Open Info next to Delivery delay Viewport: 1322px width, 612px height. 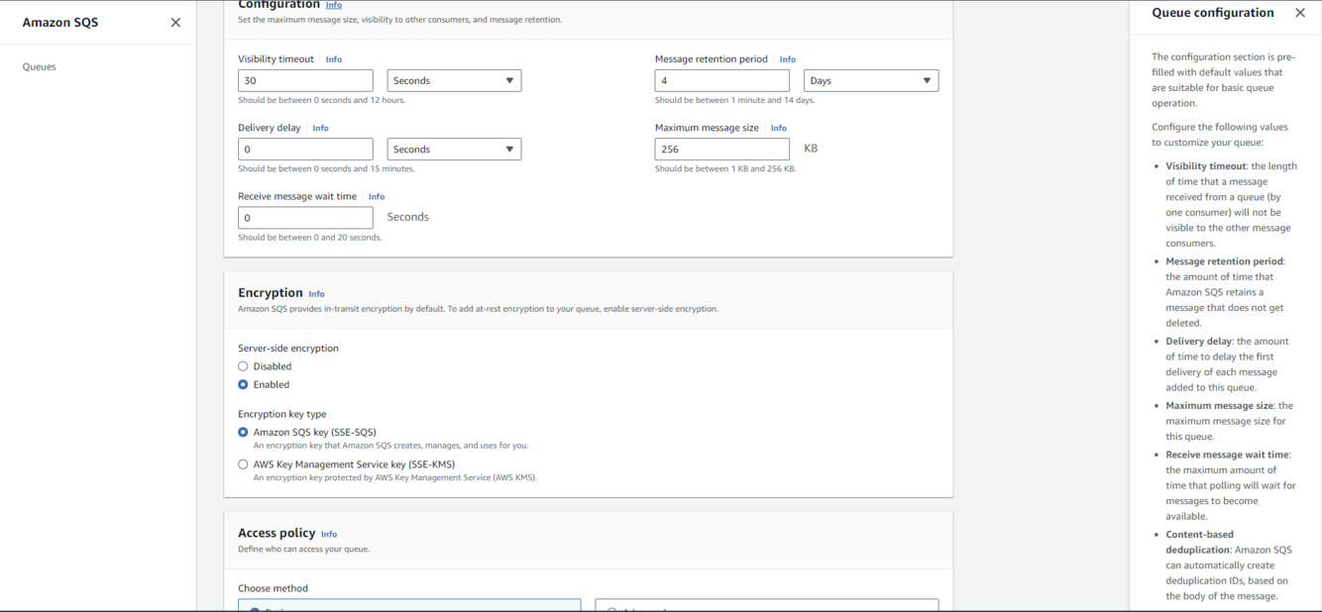tap(321, 128)
